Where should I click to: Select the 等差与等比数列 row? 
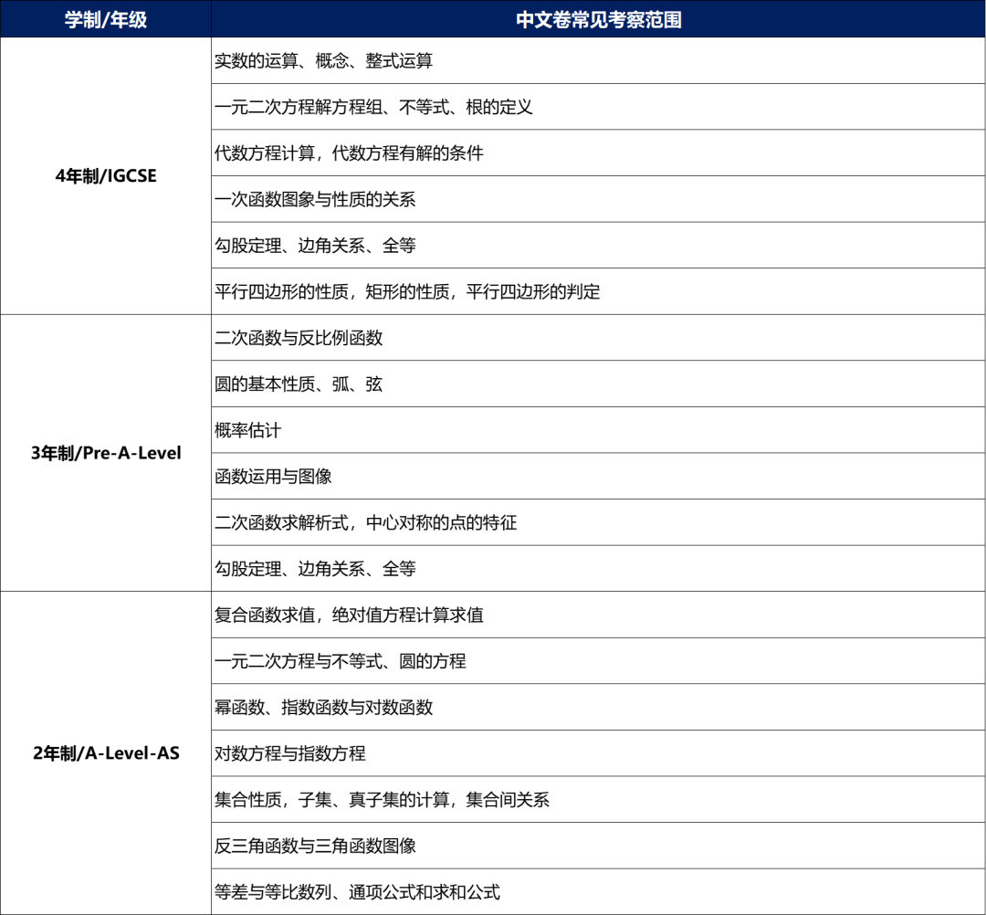click(357, 892)
